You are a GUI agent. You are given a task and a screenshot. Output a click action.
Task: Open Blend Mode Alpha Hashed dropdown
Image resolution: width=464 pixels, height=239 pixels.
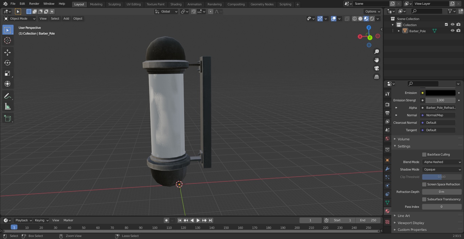point(442,162)
